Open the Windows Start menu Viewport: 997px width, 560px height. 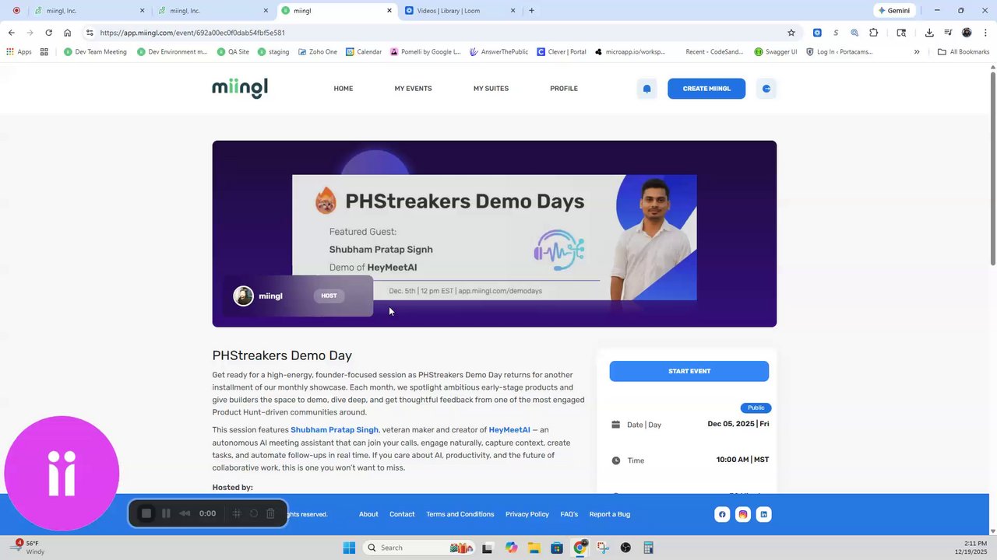pos(349,548)
